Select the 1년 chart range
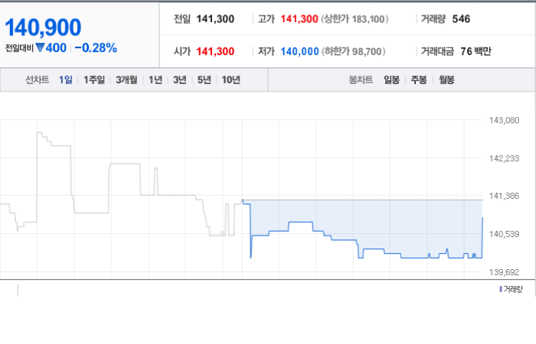The height and width of the screenshot is (344, 536). coord(155,80)
